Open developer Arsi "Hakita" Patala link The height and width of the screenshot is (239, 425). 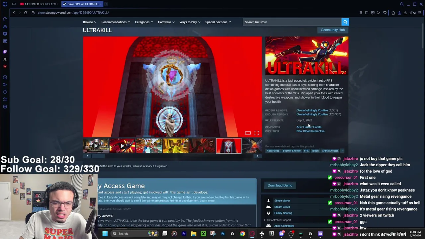pyautogui.click(x=309, y=127)
